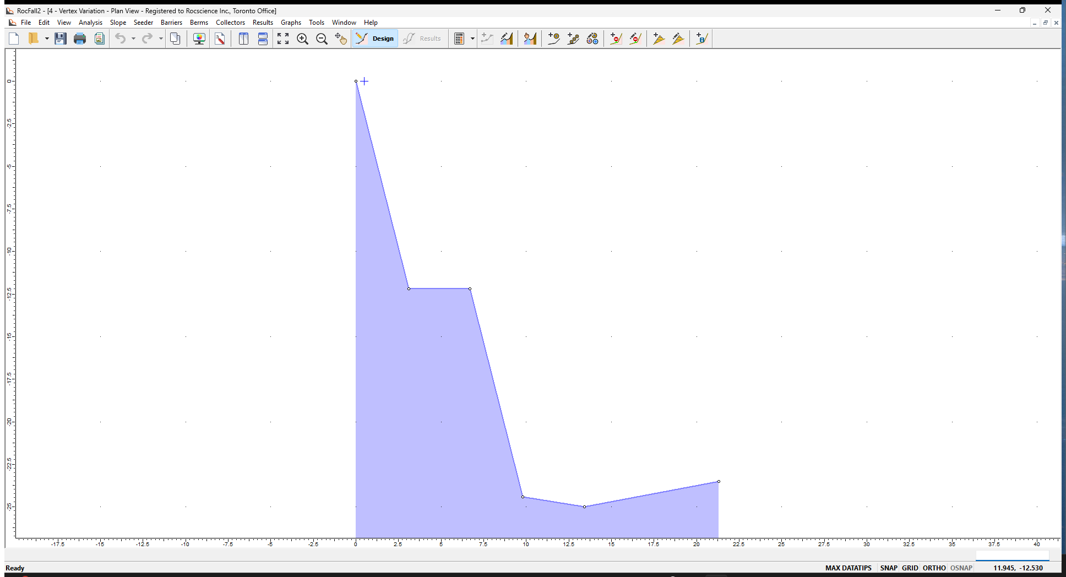Click the Zoom Out magnifier icon
Image resolution: width=1066 pixels, height=577 pixels.
[x=322, y=39]
